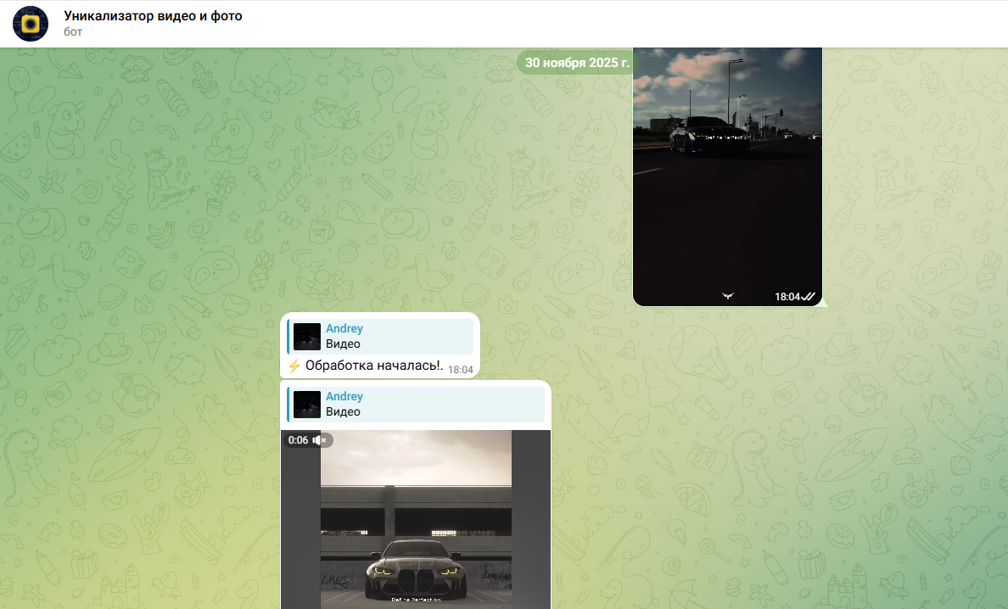Jump to replied Andrey video above Обработка началась
This screenshot has width=1008, height=609.
coord(381,336)
